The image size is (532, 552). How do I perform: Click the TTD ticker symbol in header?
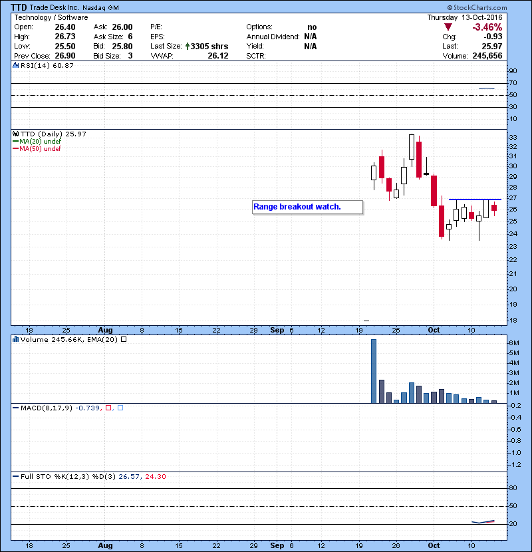(x=19, y=7)
